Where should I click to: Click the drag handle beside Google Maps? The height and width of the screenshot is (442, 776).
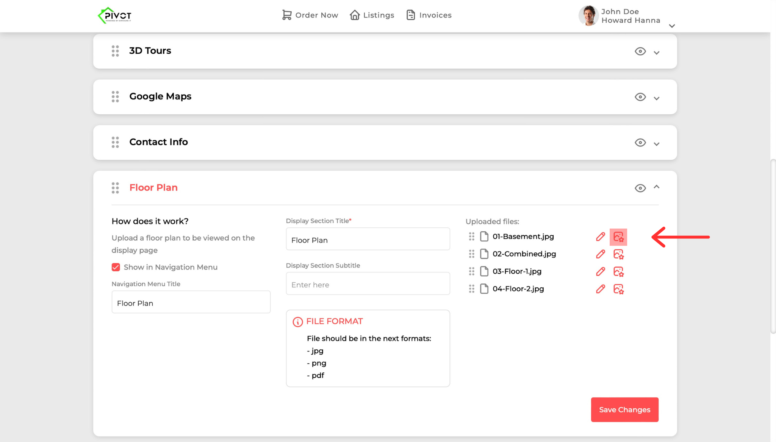point(115,96)
